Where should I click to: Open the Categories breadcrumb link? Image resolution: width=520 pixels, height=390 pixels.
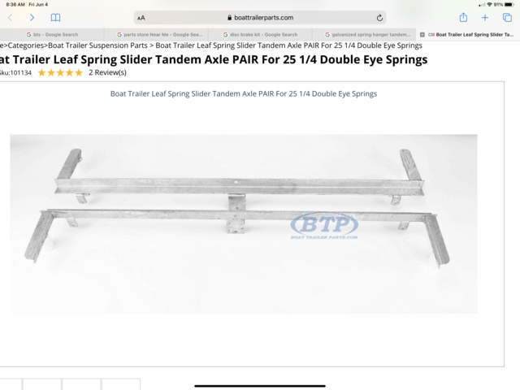pos(26,45)
